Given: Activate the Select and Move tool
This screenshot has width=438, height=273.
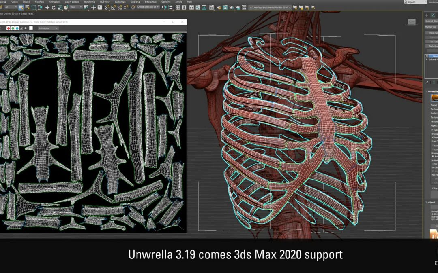Looking at the screenshot, I should point(47,8).
